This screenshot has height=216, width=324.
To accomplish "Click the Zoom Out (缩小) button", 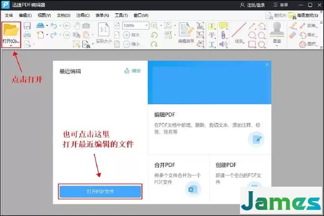I will [132, 44].
